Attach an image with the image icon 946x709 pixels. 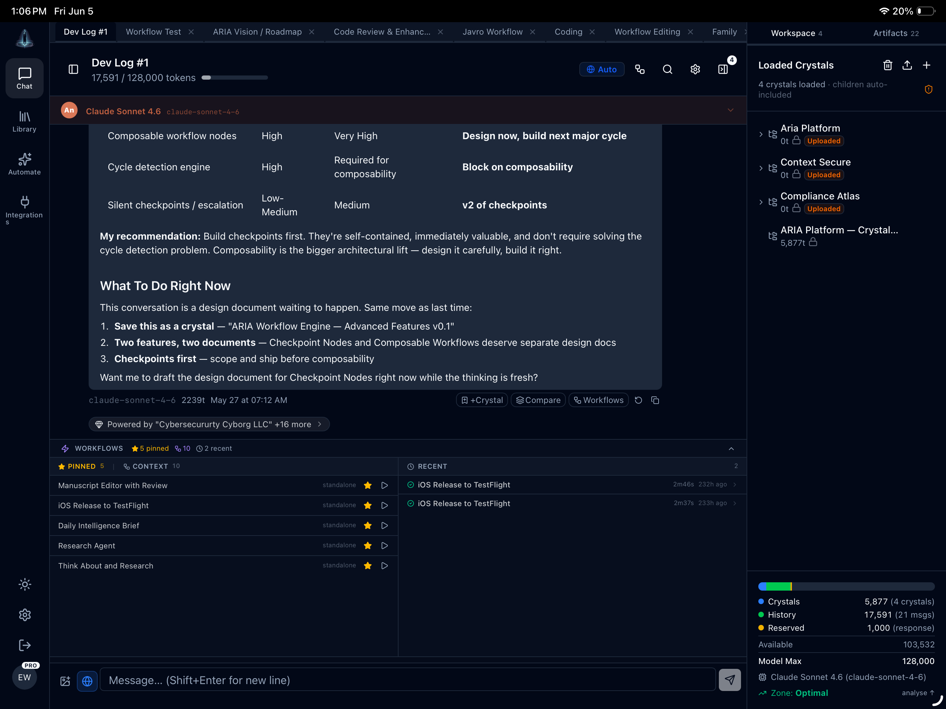[65, 681]
